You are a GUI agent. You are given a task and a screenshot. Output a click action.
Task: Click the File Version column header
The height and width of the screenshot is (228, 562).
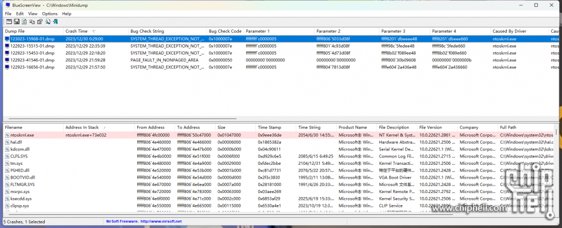coord(437,127)
